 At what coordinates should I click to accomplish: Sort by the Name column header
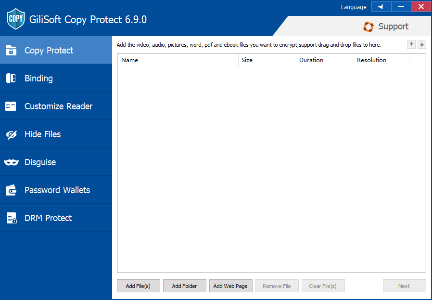178,60
